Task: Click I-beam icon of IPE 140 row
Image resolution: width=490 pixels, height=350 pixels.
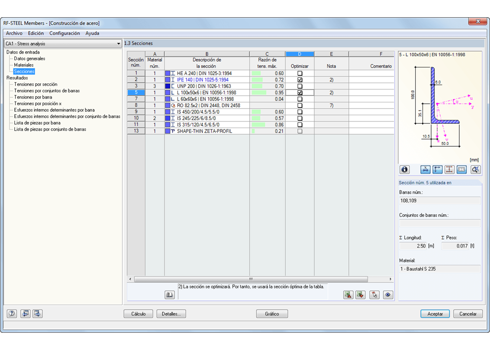Action: tap(173, 80)
